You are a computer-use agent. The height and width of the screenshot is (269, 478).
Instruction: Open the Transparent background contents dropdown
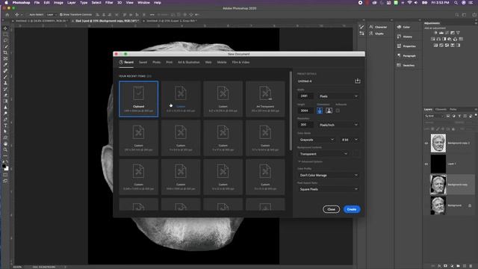pyautogui.click(x=323, y=154)
